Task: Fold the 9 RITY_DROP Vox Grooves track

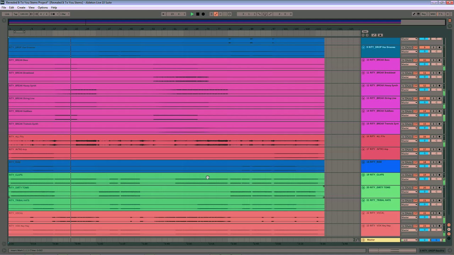Action: click(363, 47)
